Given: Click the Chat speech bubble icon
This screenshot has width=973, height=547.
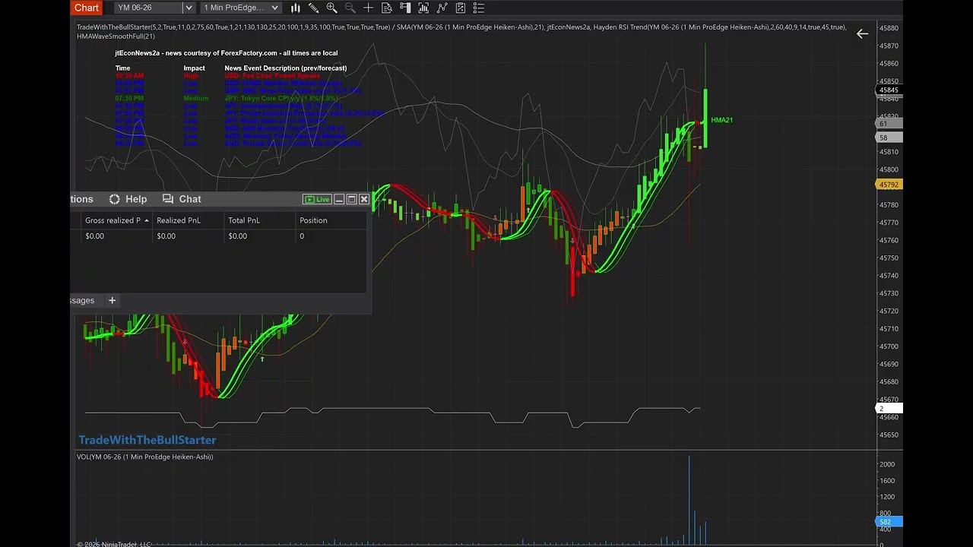Looking at the screenshot, I should [x=168, y=199].
